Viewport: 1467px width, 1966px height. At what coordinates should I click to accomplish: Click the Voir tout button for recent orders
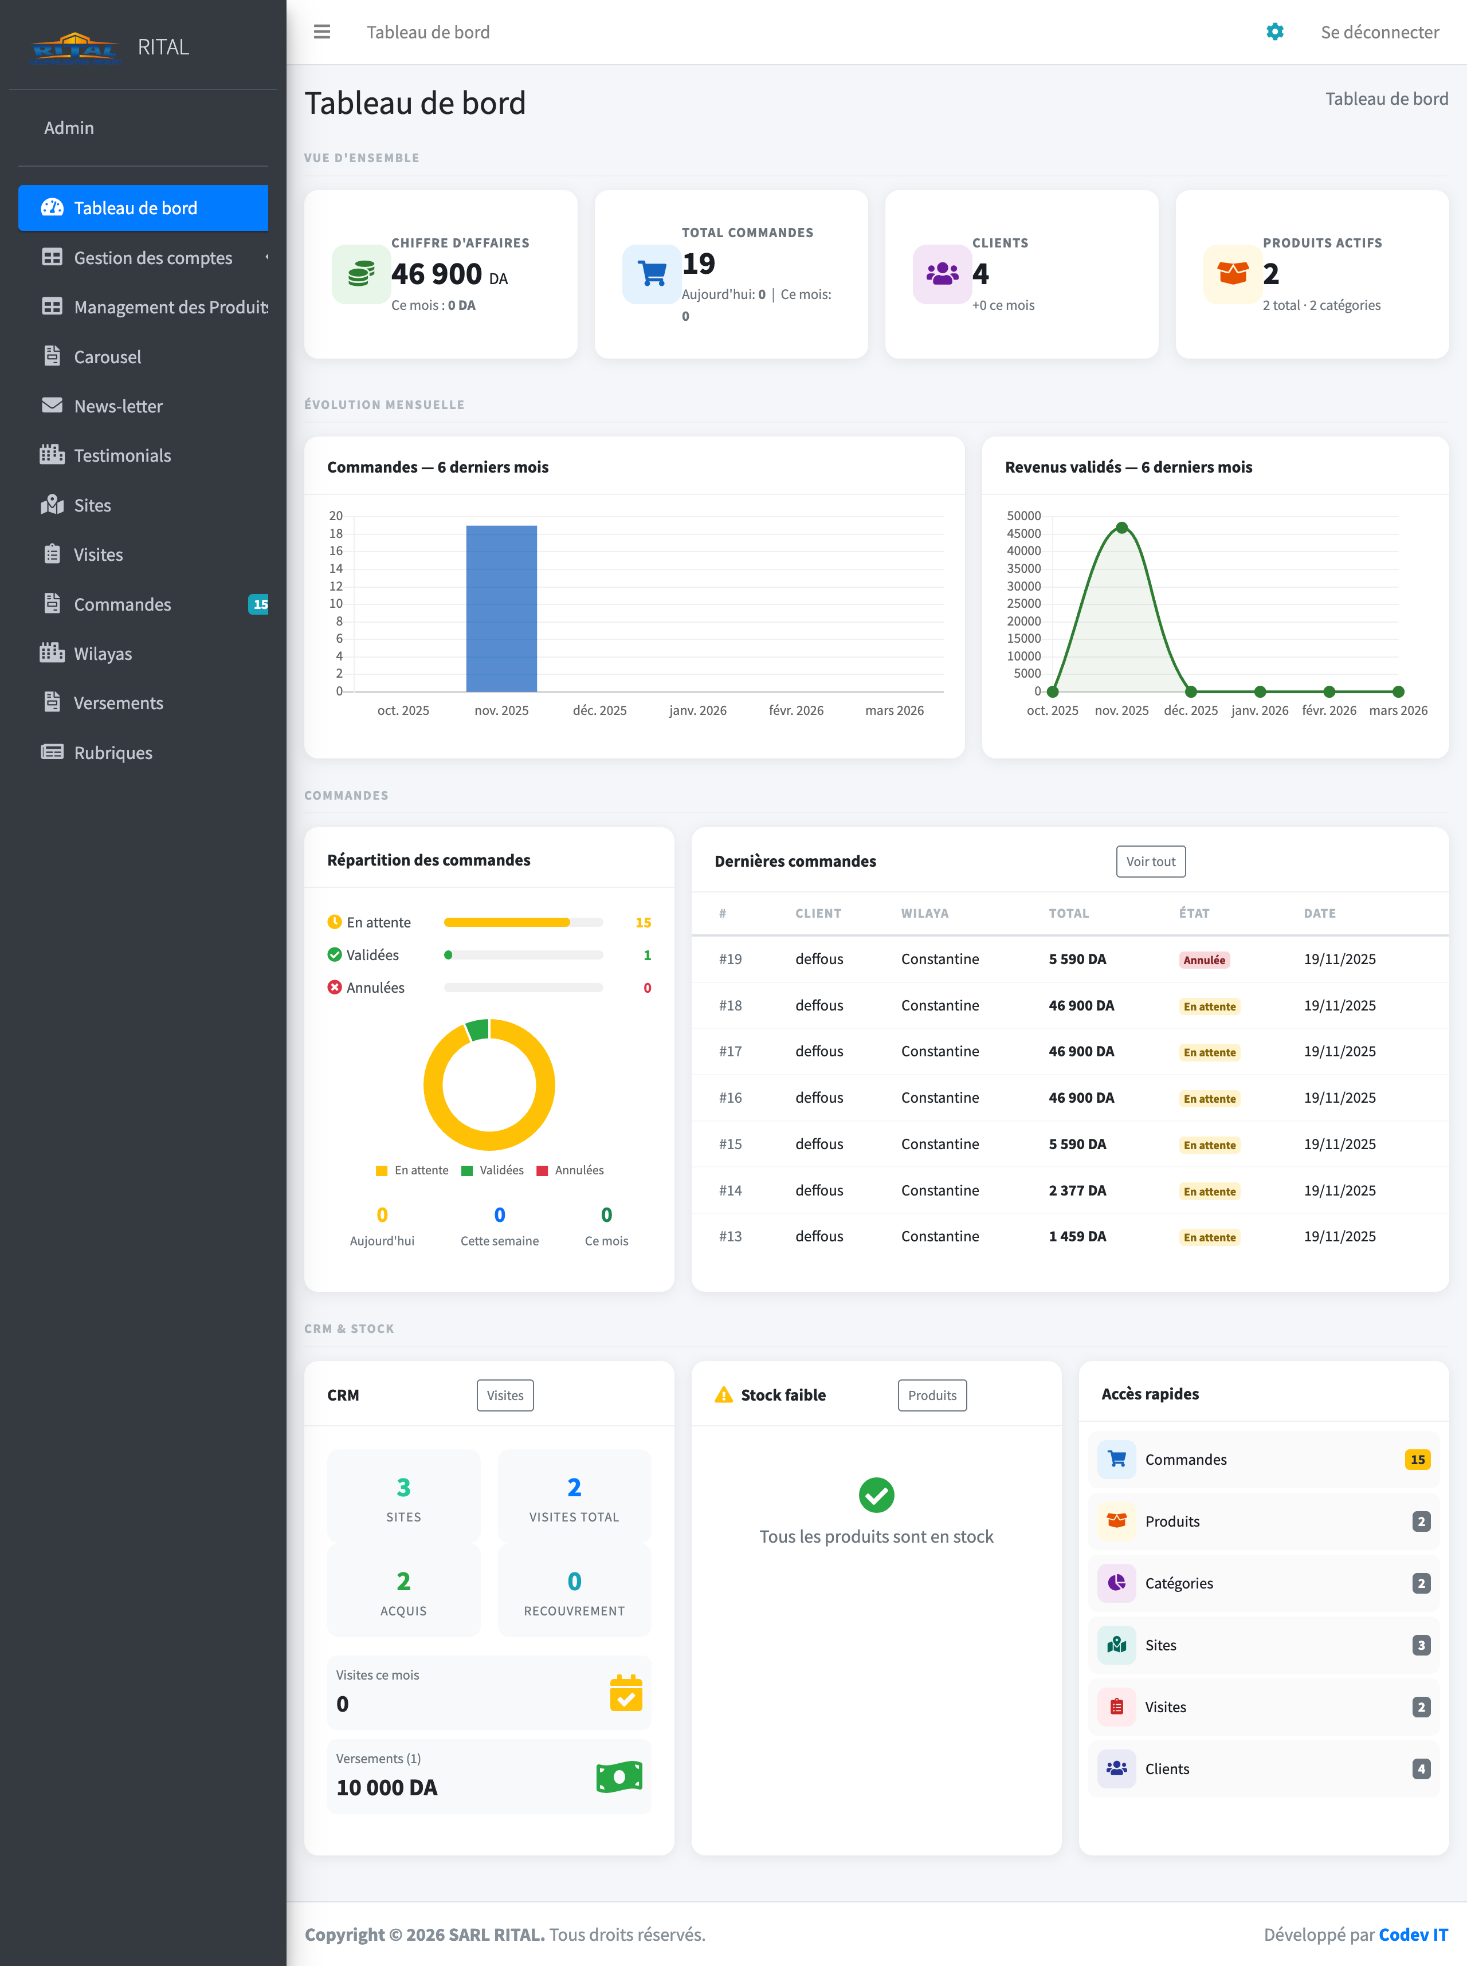tap(1150, 861)
